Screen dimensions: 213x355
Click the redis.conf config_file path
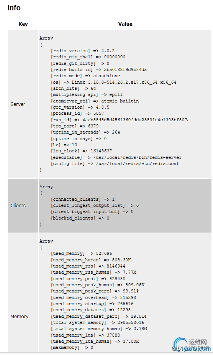137,163
